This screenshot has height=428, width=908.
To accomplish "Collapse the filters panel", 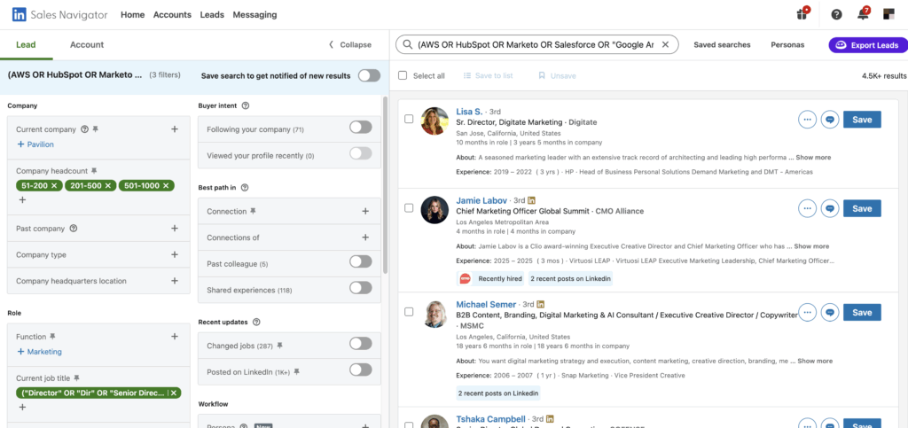I will point(350,44).
